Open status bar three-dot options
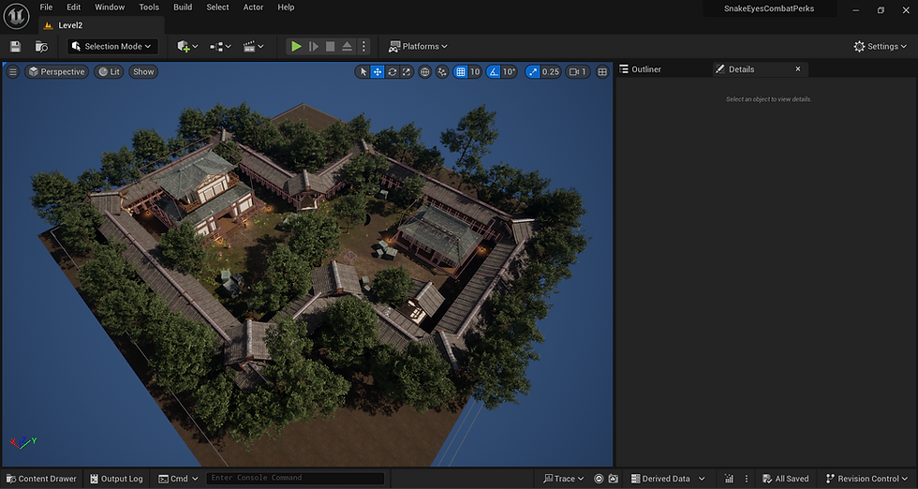Image resolution: width=918 pixels, height=489 pixels. (x=746, y=479)
